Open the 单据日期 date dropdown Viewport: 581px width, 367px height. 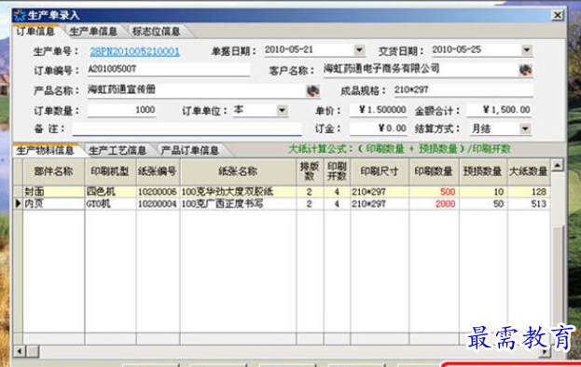click(359, 50)
